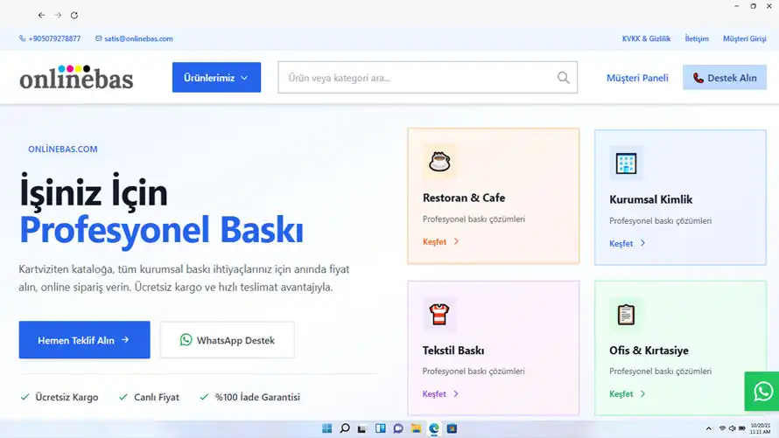Click the ONLINEBAS.COM label
This screenshot has height=438, width=779.
(x=63, y=149)
